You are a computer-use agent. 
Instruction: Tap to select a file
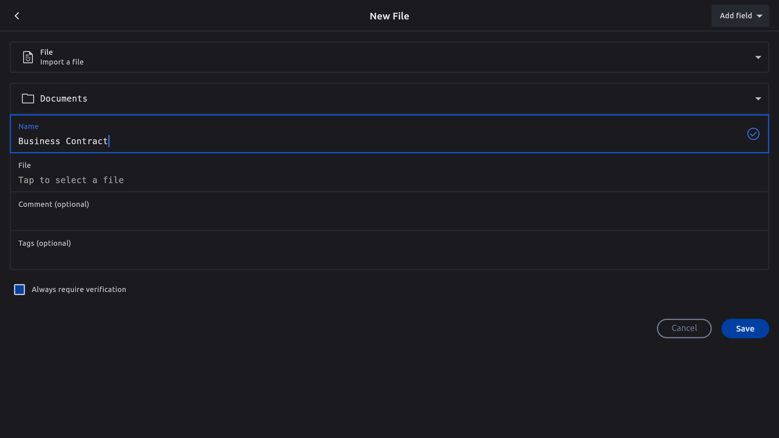[x=71, y=180]
